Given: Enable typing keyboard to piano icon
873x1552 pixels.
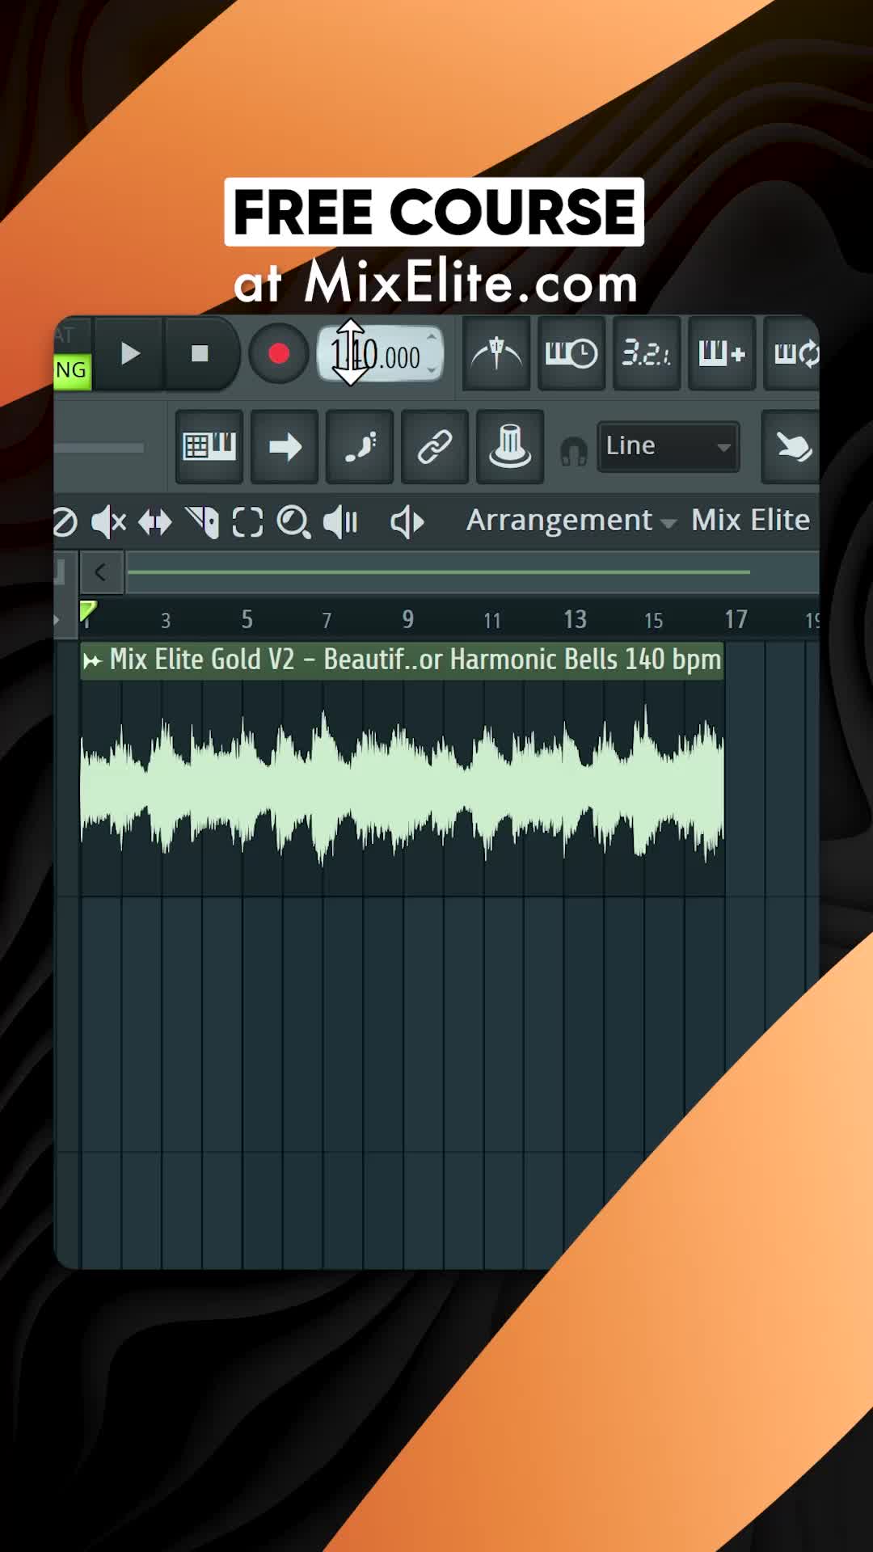Looking at the screenshot, I should coord(209,446).
